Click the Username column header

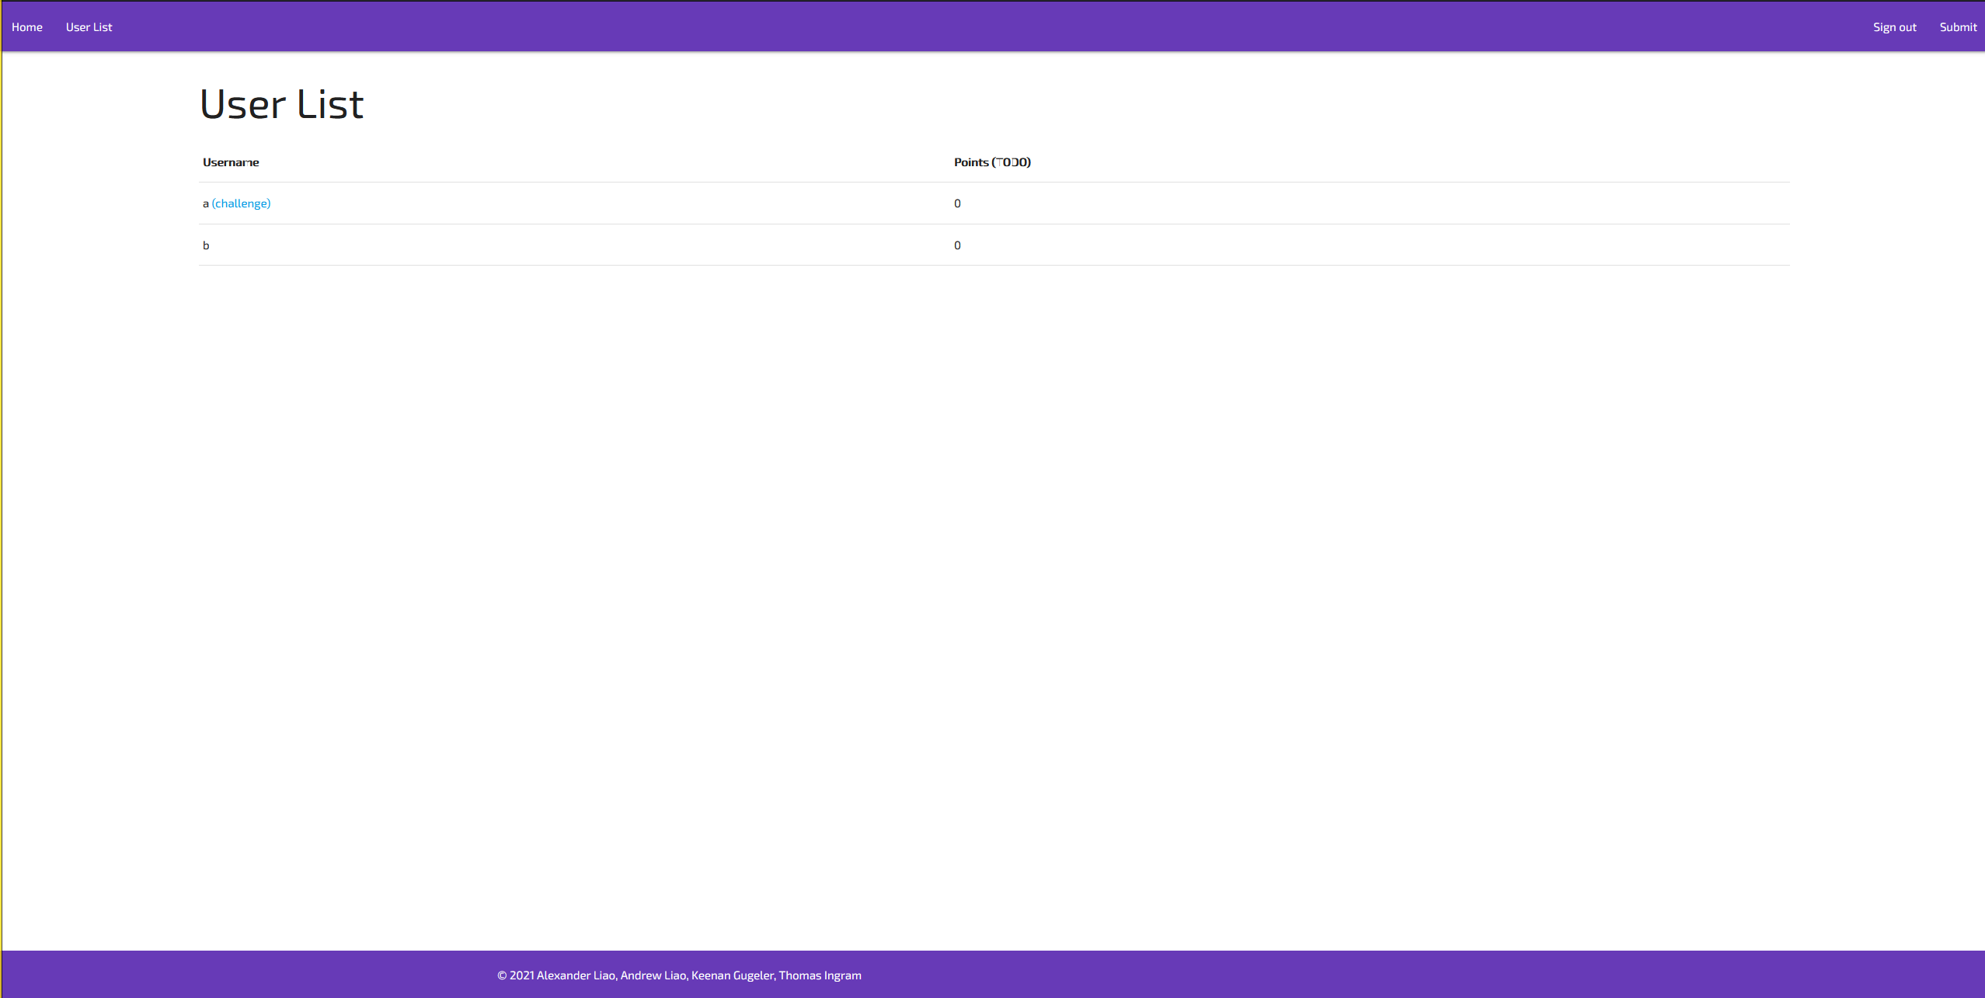(x=231, y=162)
